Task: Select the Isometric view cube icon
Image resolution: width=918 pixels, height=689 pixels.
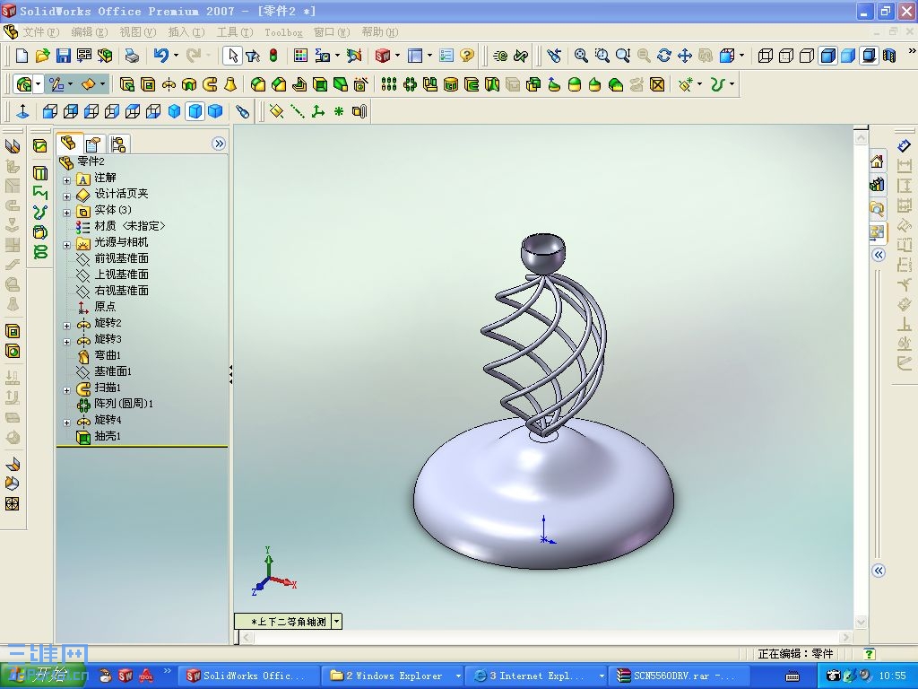Action: point(175,111)
